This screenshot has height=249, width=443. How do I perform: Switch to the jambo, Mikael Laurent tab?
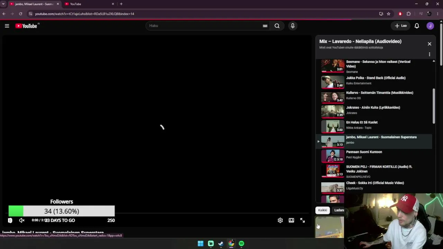34,4
